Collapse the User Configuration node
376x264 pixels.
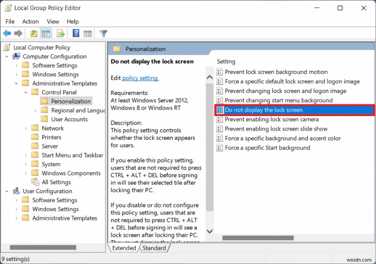click(x=7, y=191)
